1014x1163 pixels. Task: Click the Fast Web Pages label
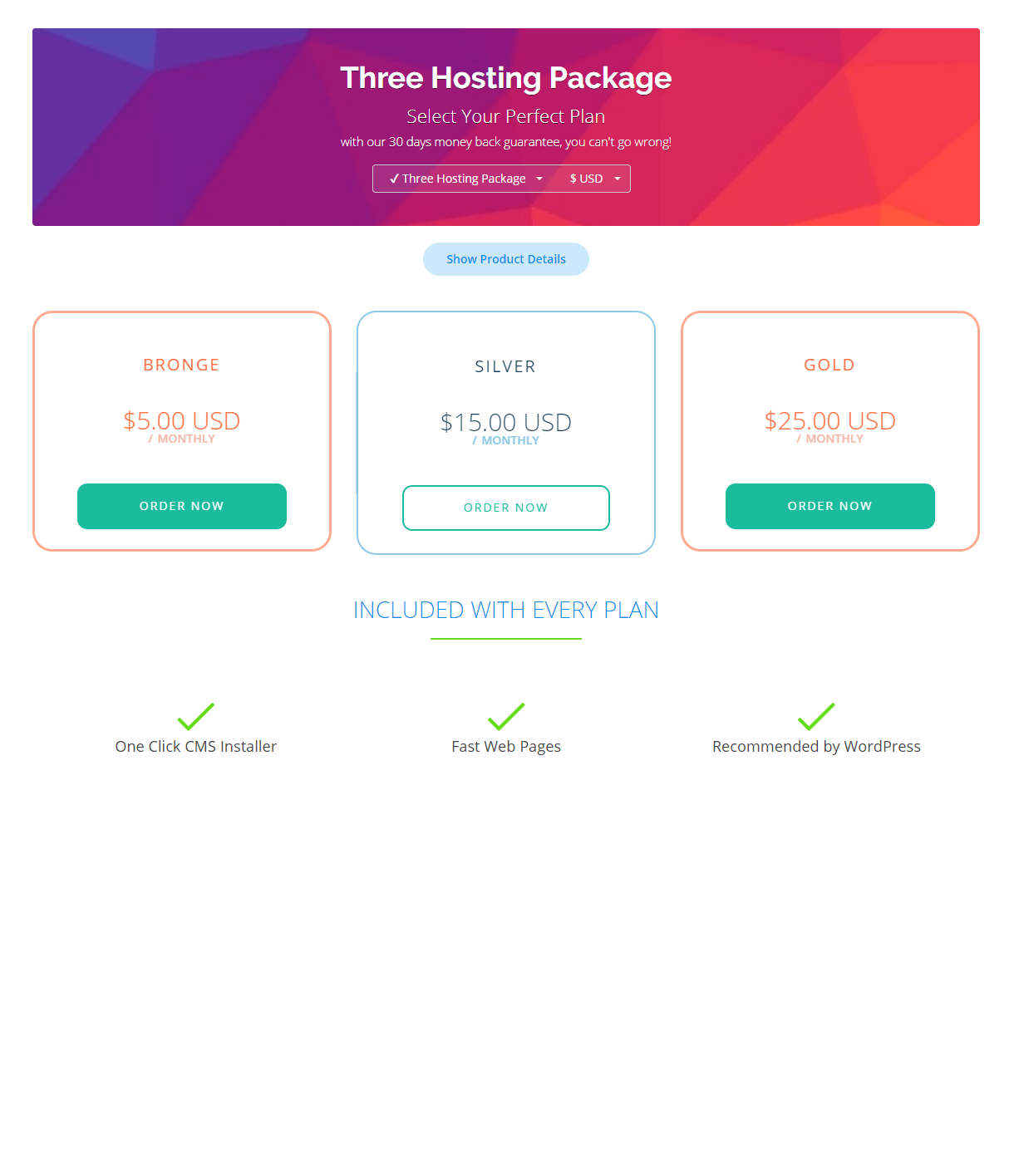[x=506, y=747]
